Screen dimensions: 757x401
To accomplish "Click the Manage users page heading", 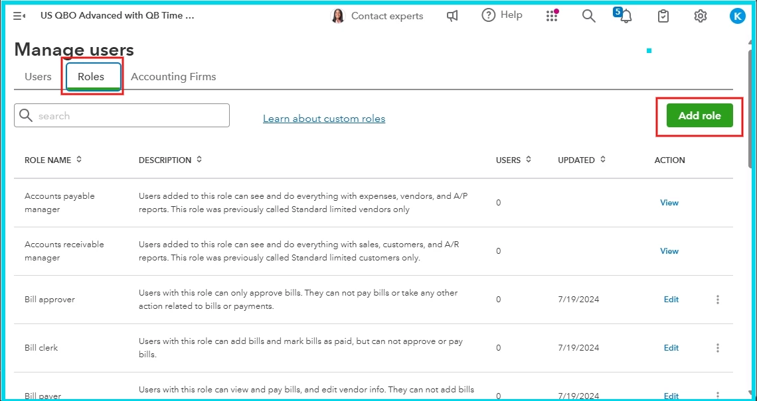I will point(74,50).
